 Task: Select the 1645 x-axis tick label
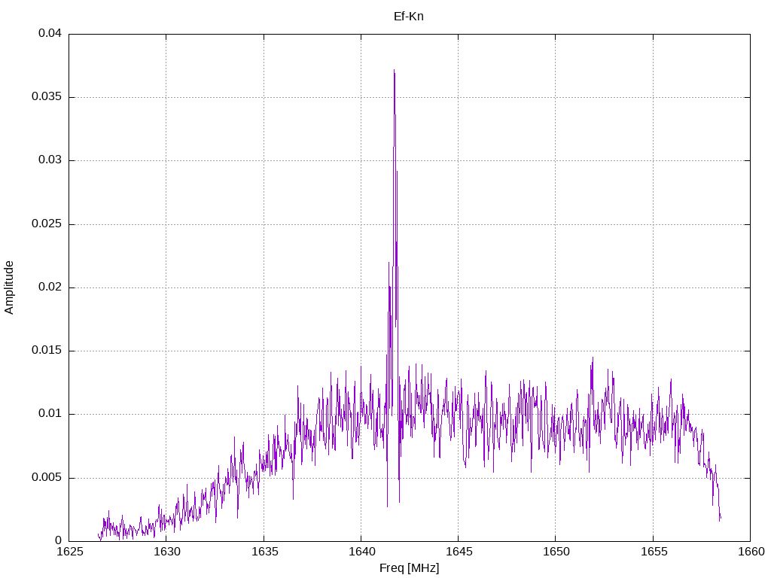(458, 552)
